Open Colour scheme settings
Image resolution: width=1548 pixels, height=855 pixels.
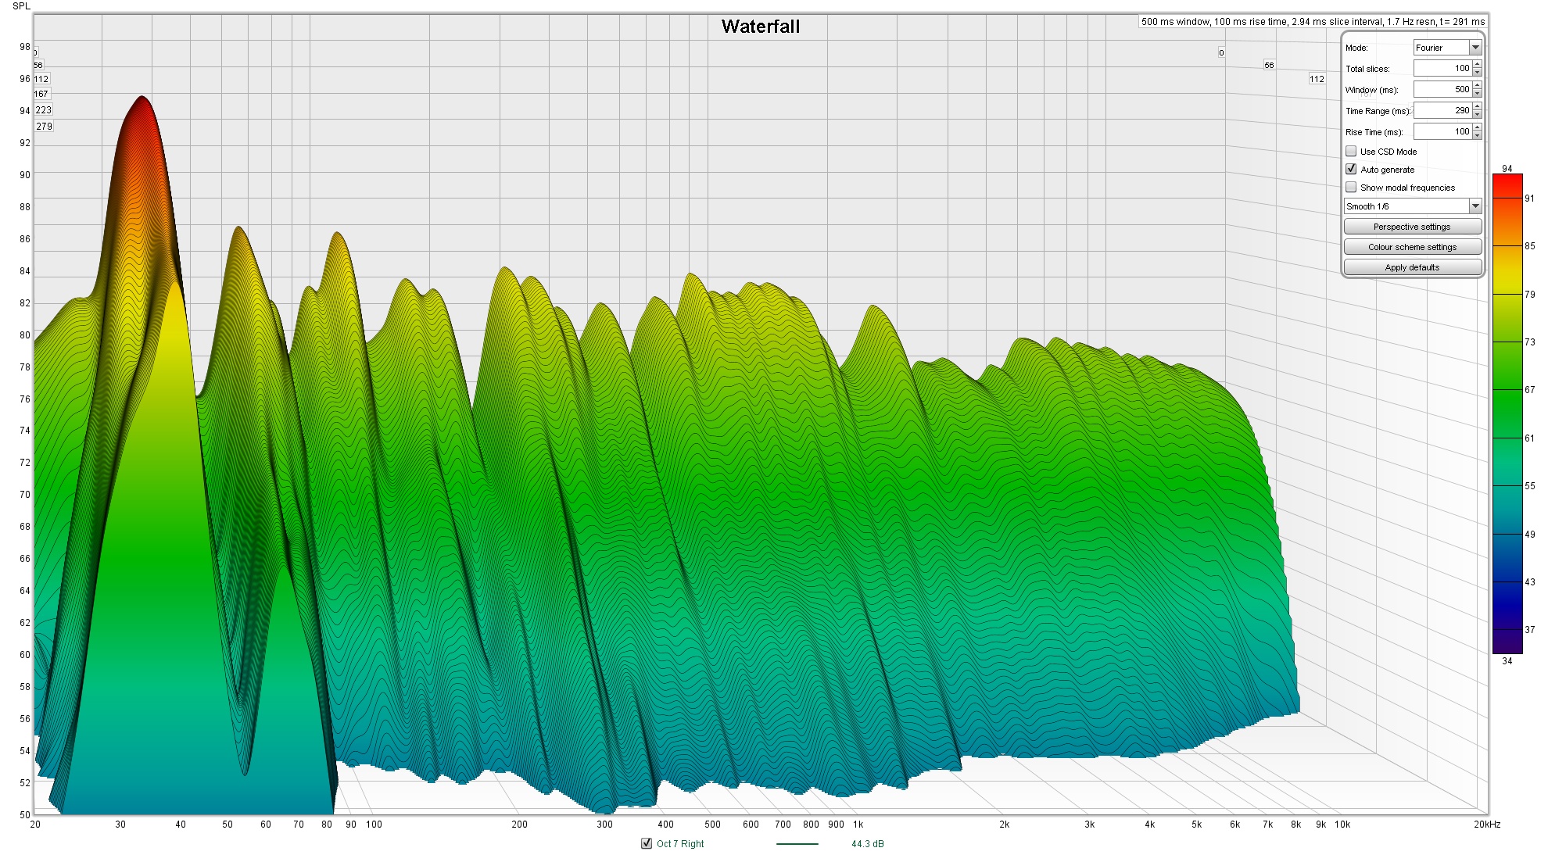coord(1412,246)
